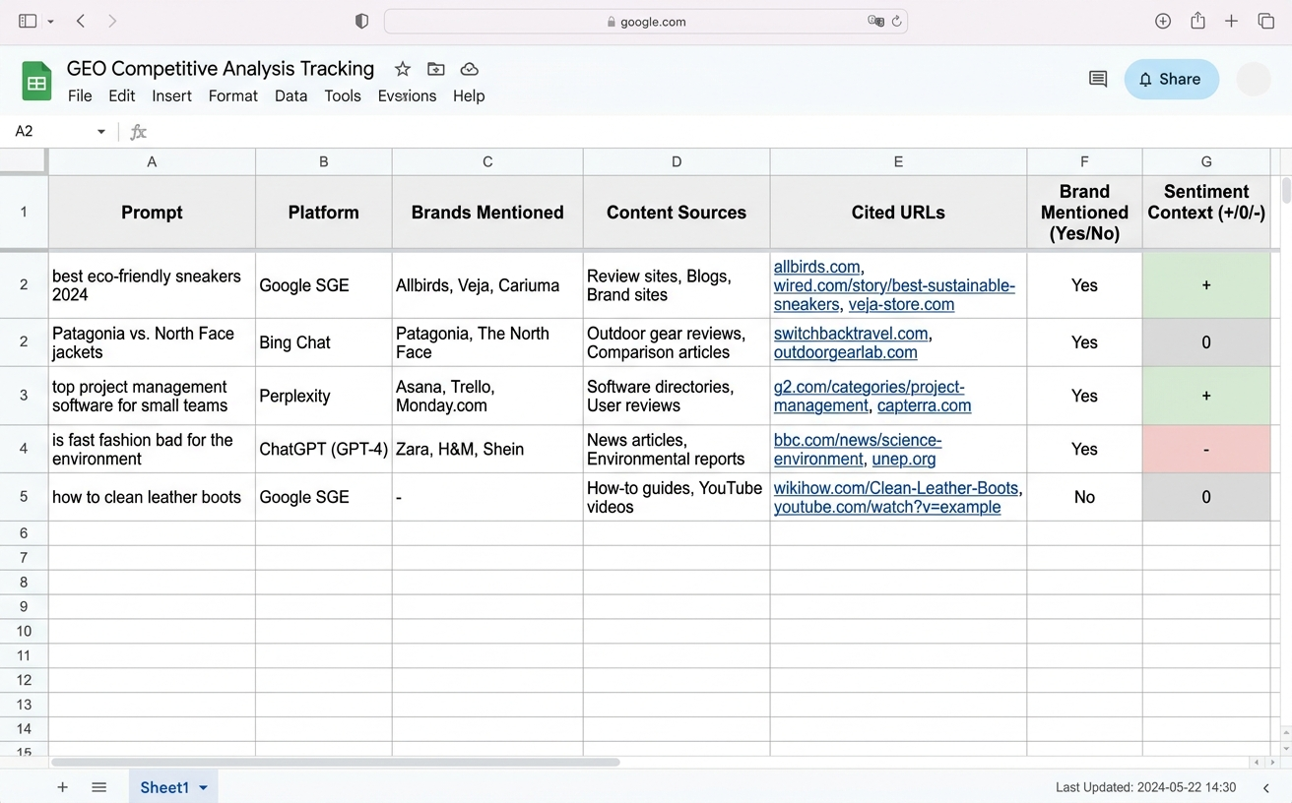This screenshot has width=1292, height=803.
Task: Toggle the Safari sidebar
Action: tap(28, 21)
